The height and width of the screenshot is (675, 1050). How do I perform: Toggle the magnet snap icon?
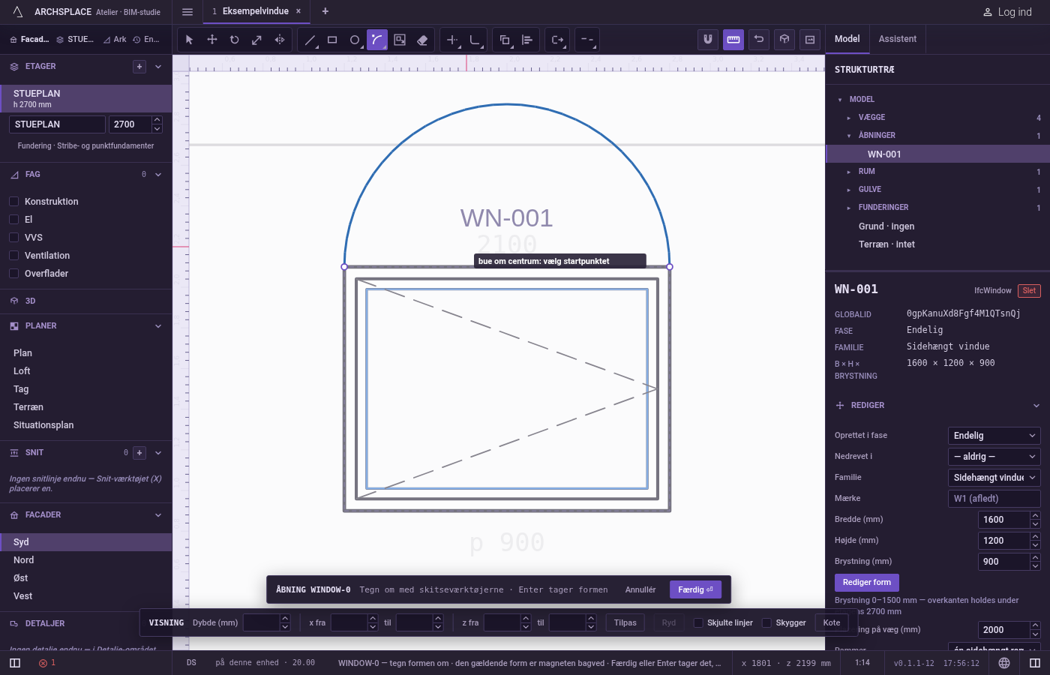pyautogui.click(x=708, y=40)
